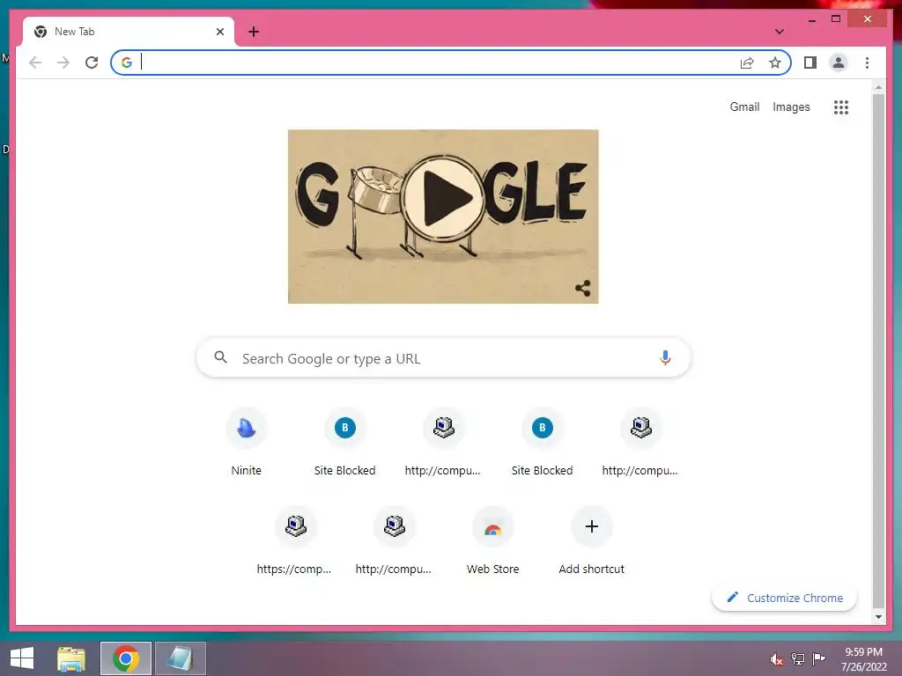
Task: Click Add shortcut tile
Action: tap(591, 541)
